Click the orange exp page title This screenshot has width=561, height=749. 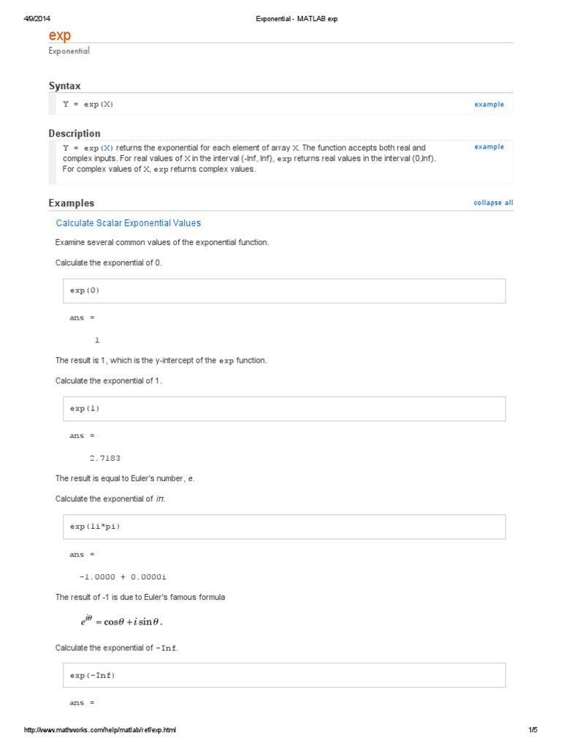tap(60, 35)
